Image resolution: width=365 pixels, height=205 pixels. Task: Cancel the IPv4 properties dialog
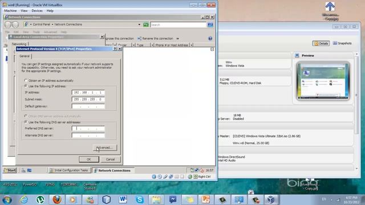click(x=110, y=159)
